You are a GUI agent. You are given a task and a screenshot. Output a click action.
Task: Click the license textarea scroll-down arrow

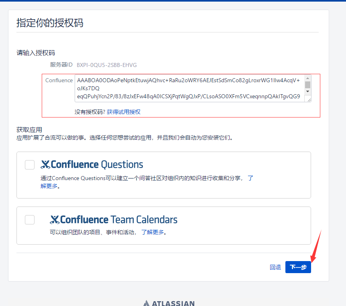click(307, 91)
